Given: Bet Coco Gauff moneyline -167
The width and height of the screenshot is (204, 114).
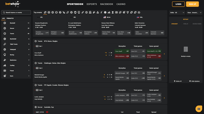Looking at the screenshot, I should coord(122,51).
